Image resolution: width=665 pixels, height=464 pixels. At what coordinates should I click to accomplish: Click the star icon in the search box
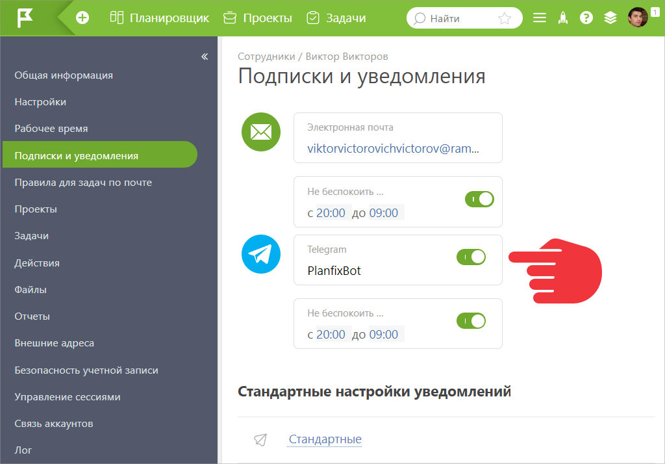click(x=504, y=18)
